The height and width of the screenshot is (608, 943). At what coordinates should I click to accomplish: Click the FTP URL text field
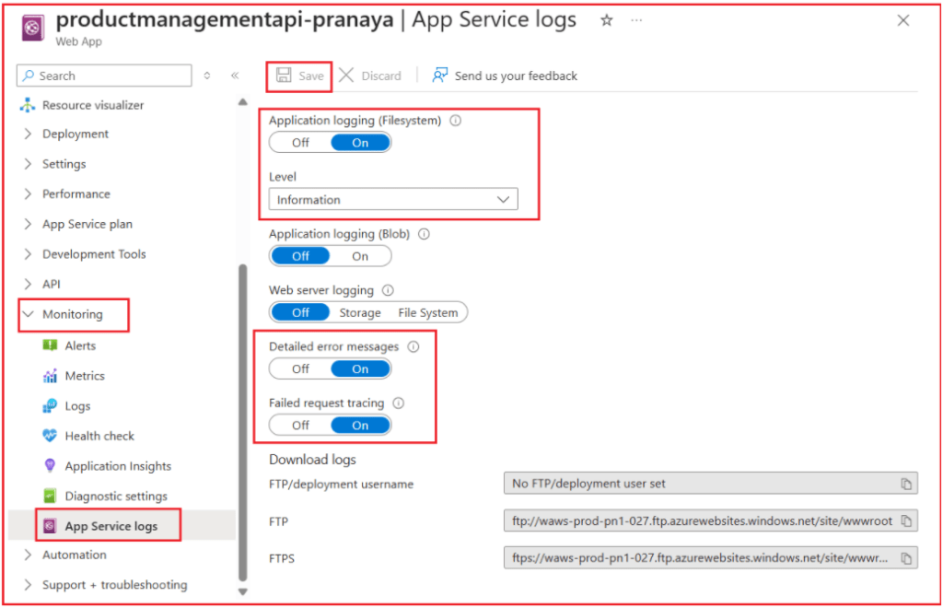pos(711,520)
